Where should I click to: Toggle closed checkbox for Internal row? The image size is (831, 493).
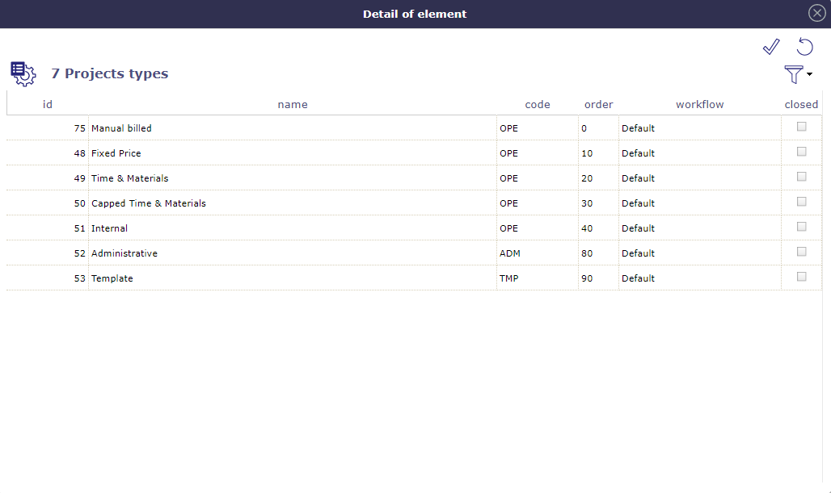801,227
